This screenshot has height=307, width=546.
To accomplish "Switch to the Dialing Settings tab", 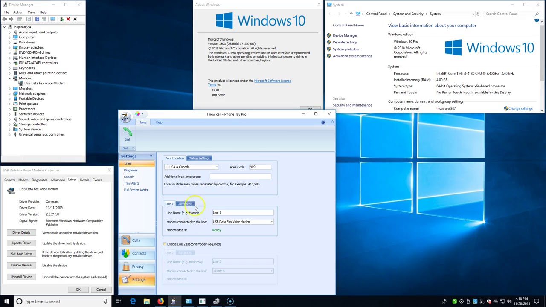I will point(199,158).
